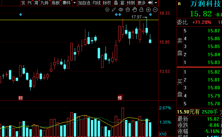
Task: Select buy level 1 price 15.82
Action: pyautogui.click(x=214, y=72)
